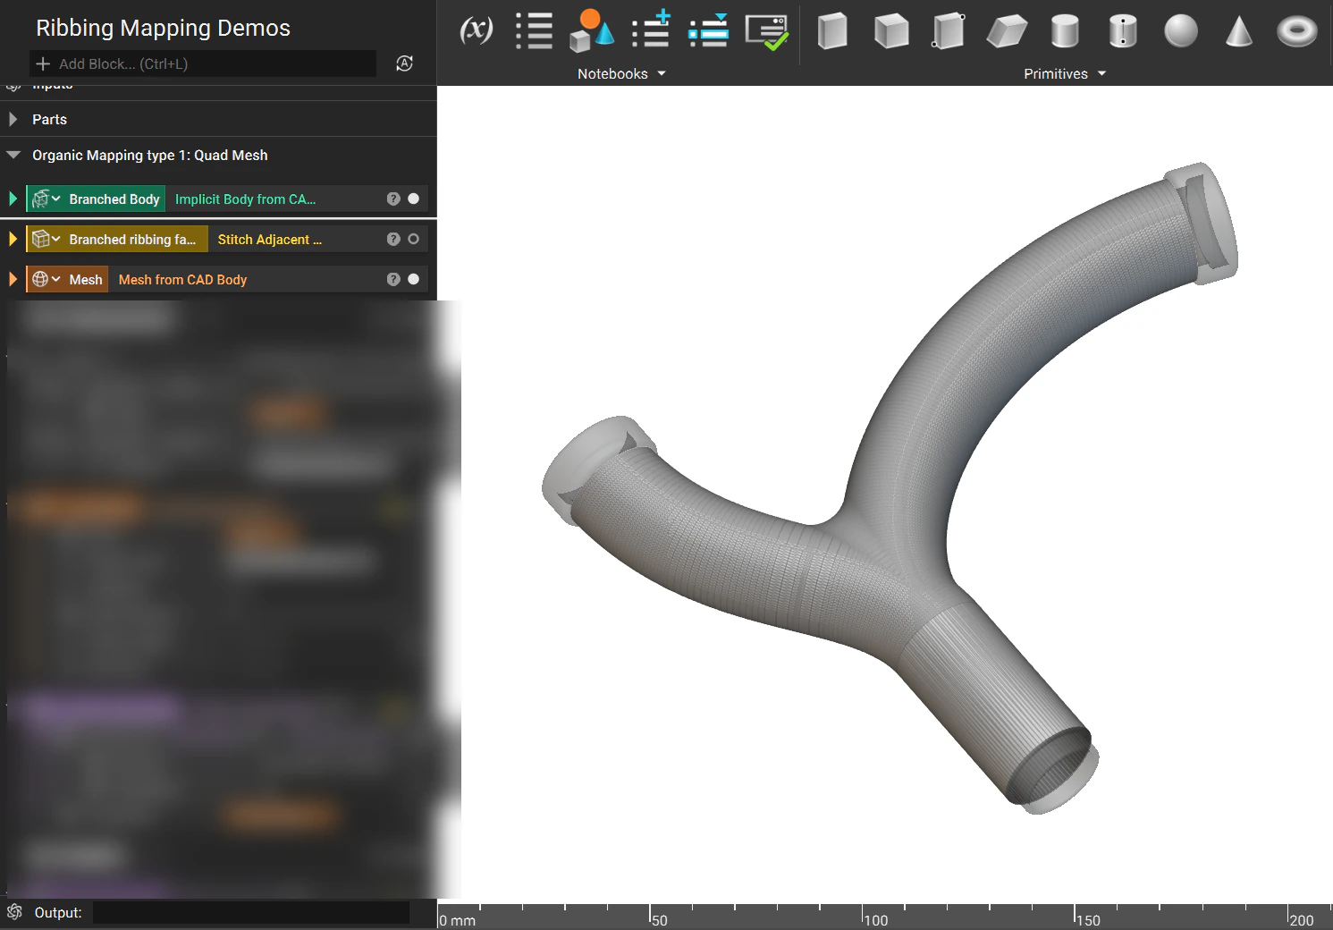Click the 100 mark on the ruler
The image size is (1333, 930).
(x=876, y=920)
